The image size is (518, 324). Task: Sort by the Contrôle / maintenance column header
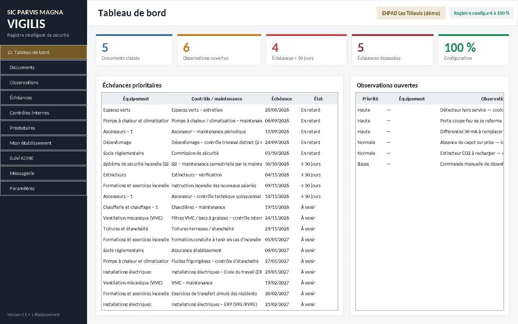tap(217, 99)
